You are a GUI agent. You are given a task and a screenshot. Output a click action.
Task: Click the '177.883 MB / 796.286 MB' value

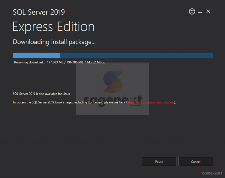[65, 62]
